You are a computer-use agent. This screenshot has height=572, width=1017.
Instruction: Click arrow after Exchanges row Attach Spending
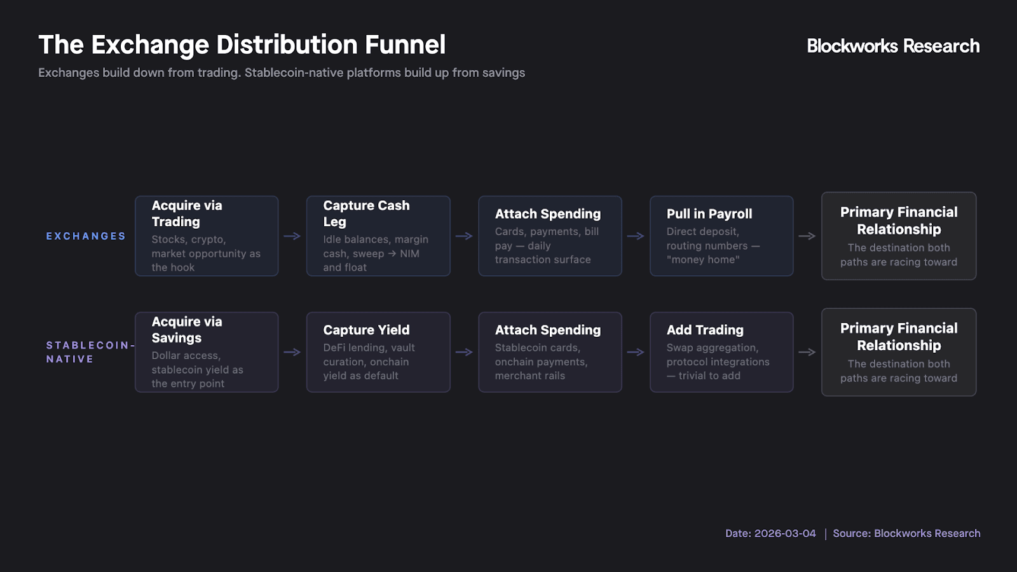coord(636,236)
